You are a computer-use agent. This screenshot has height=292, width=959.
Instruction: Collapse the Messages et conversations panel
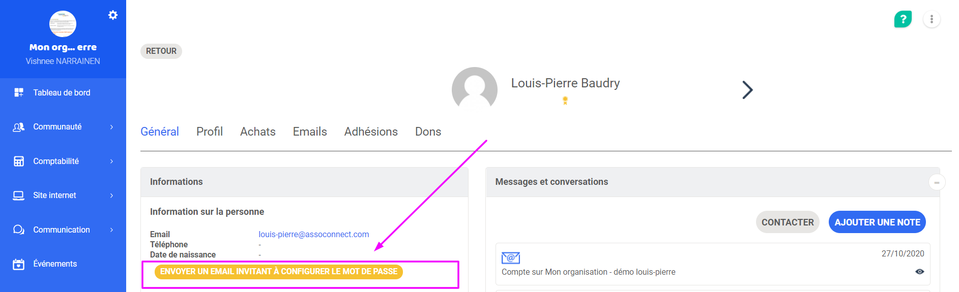[937, 182]
